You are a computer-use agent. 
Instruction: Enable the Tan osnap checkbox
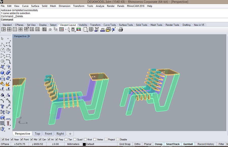66,139
